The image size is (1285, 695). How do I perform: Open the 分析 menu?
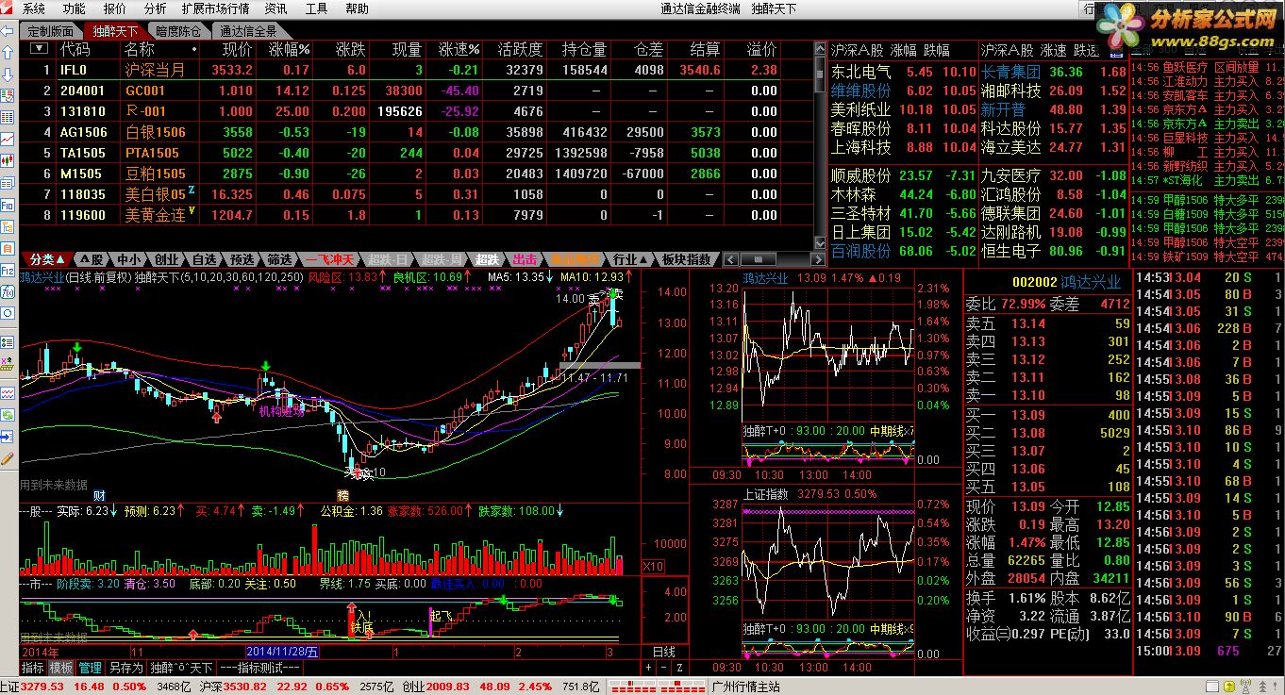click(155, 8)
